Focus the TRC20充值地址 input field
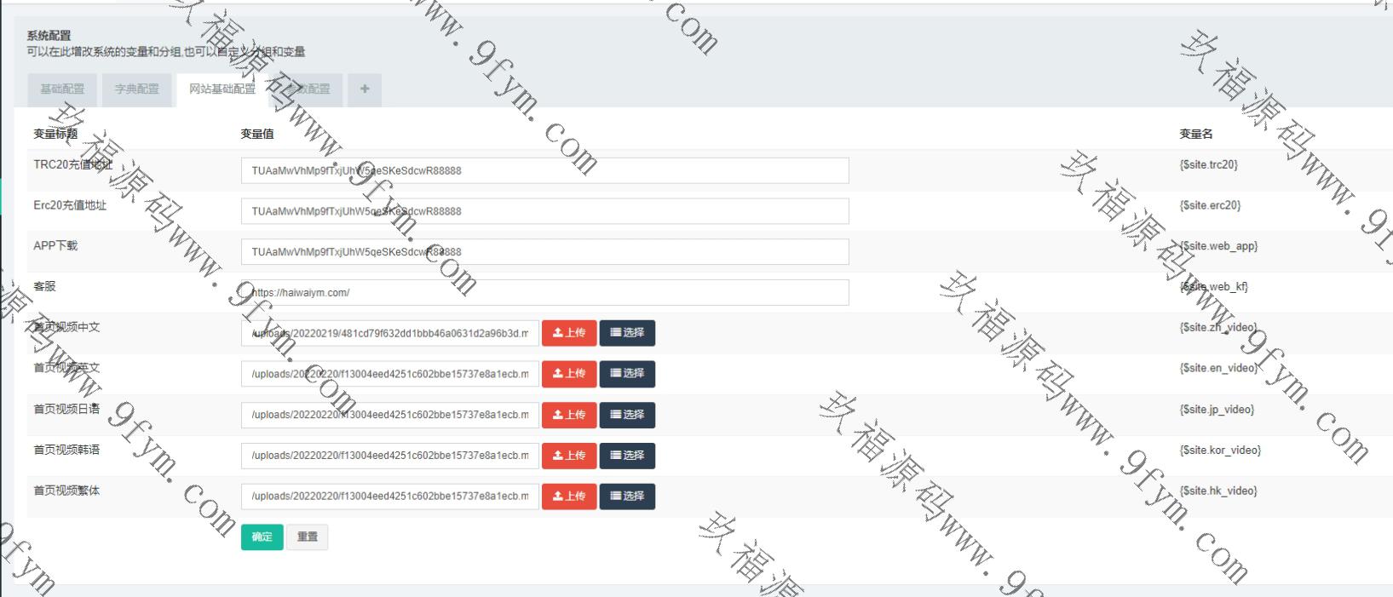This screenshot has height=597, width=1393. click(x=544, y=170)
